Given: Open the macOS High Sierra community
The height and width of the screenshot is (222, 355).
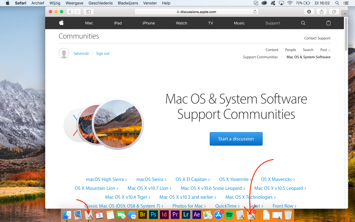Looking at the screenshot, I should (x=106, y=179).
